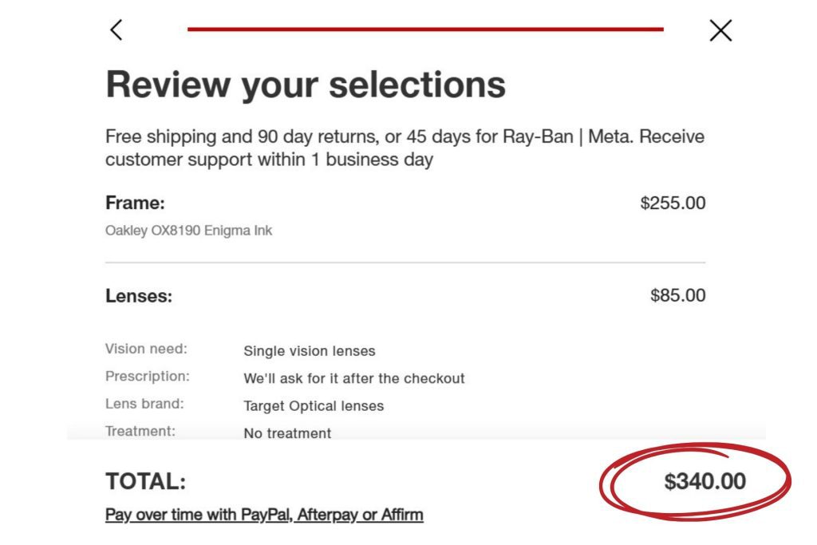
Task: Click the red progress bar
Action: tap(425, 30)
